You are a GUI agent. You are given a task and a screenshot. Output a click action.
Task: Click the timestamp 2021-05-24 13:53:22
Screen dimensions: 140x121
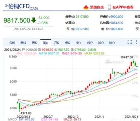tap(29, 29)
